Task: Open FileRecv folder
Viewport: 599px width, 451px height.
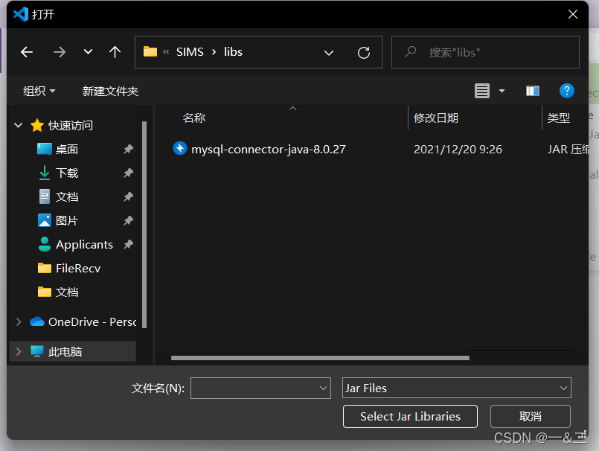Action: tap(78, 269)
